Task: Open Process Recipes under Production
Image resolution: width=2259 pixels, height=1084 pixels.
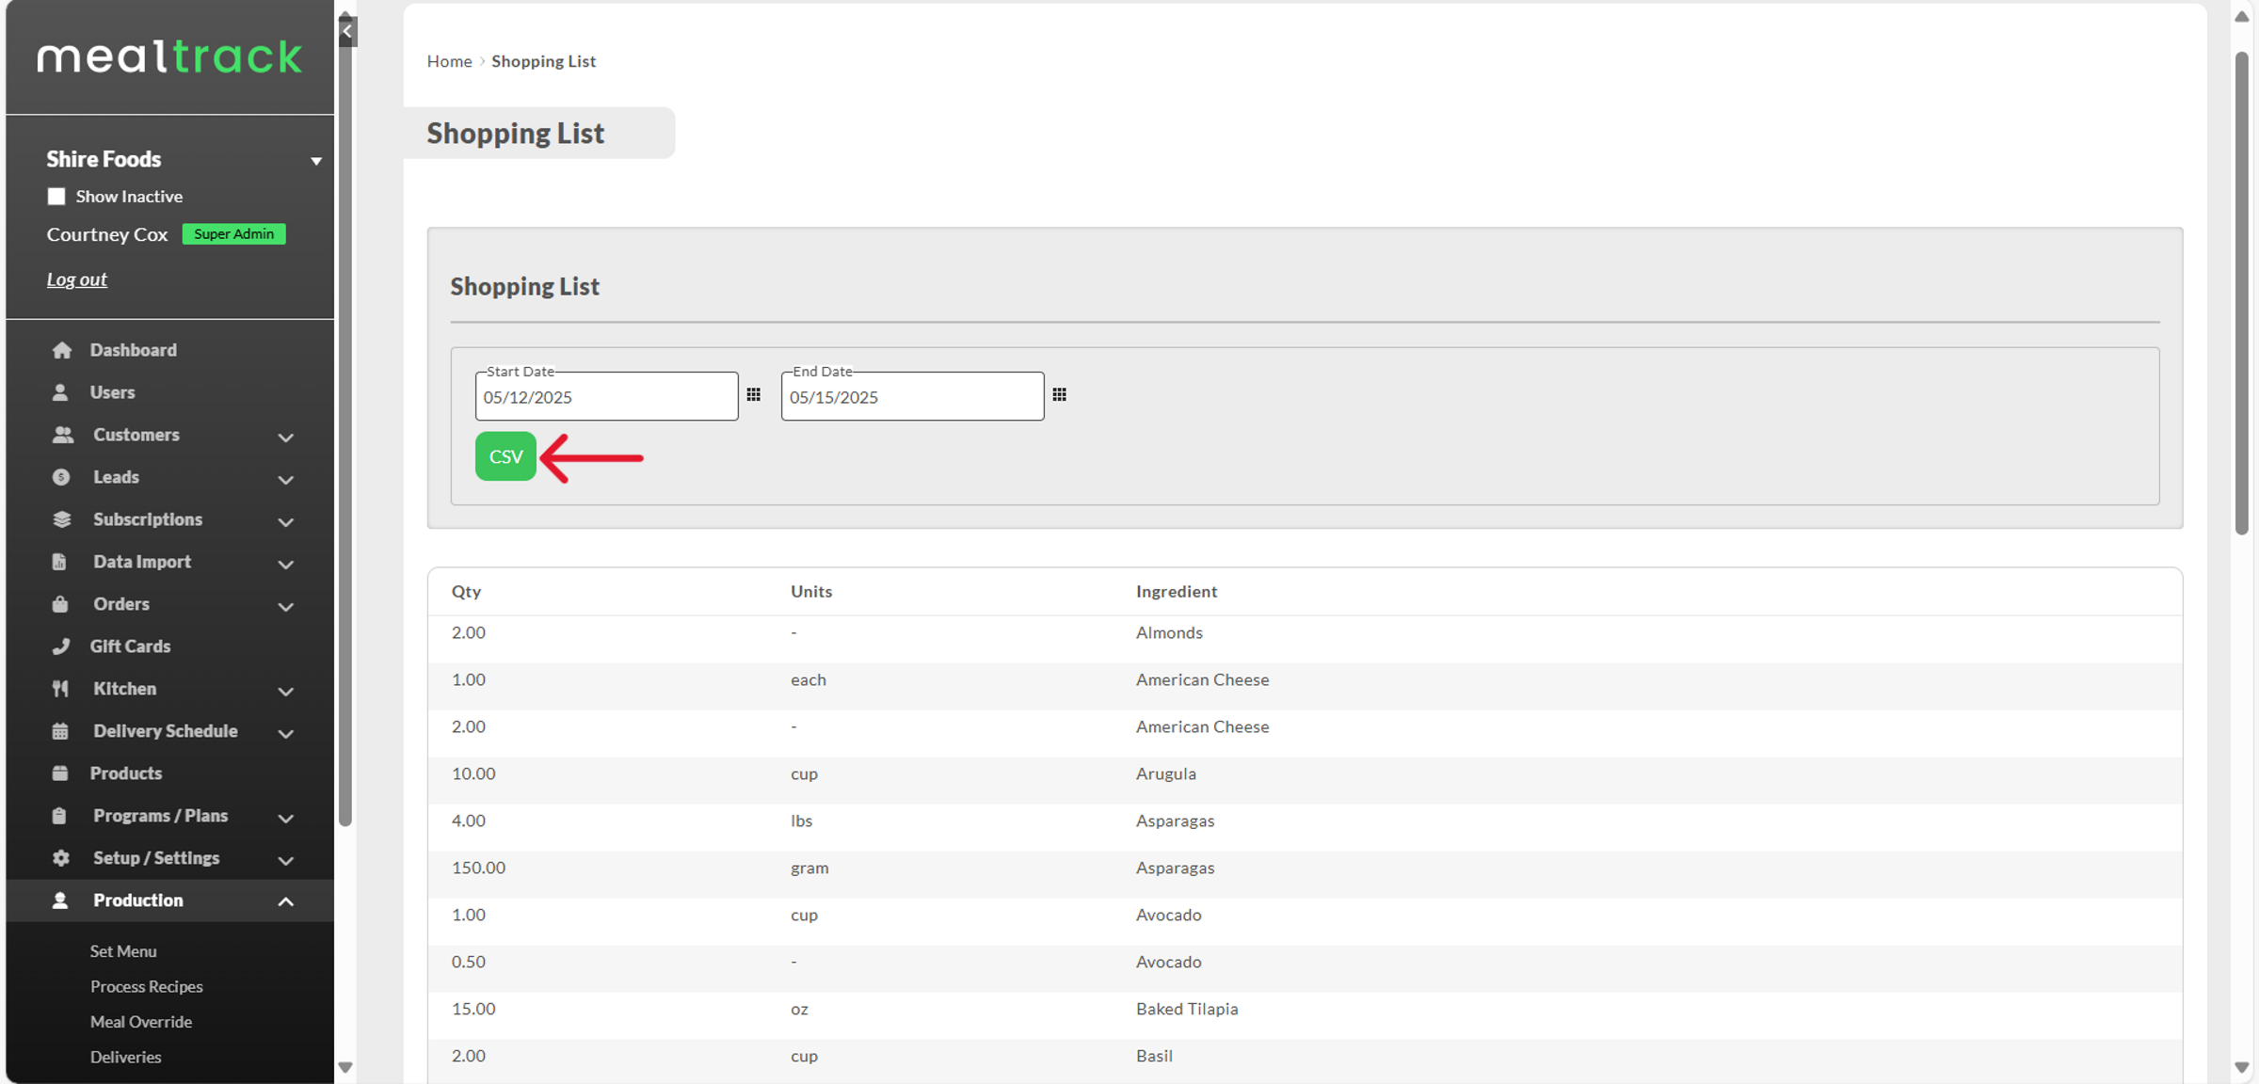Action: point(146,986)
